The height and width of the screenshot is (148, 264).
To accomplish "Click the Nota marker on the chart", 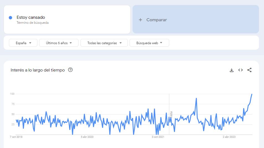I will click(x=171, y=115).
